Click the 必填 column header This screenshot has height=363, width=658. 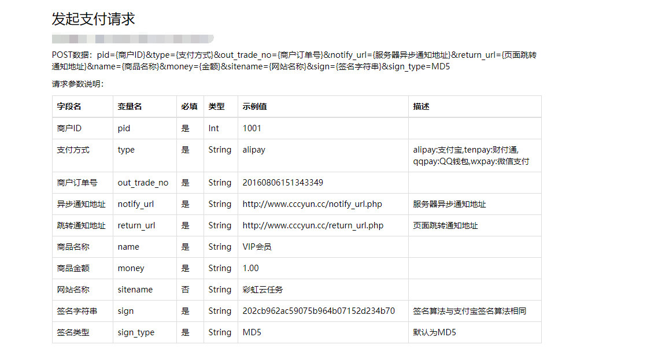pos(189,106)
